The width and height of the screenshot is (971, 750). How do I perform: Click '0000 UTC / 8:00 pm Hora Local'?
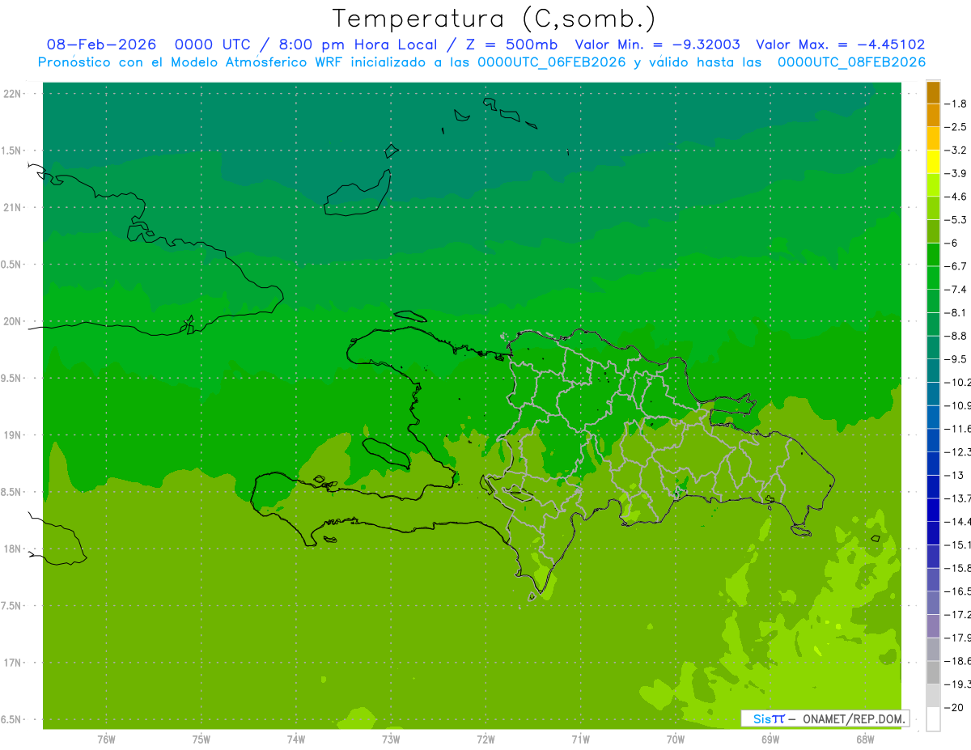pyautogui.click(x=305, y=44)
